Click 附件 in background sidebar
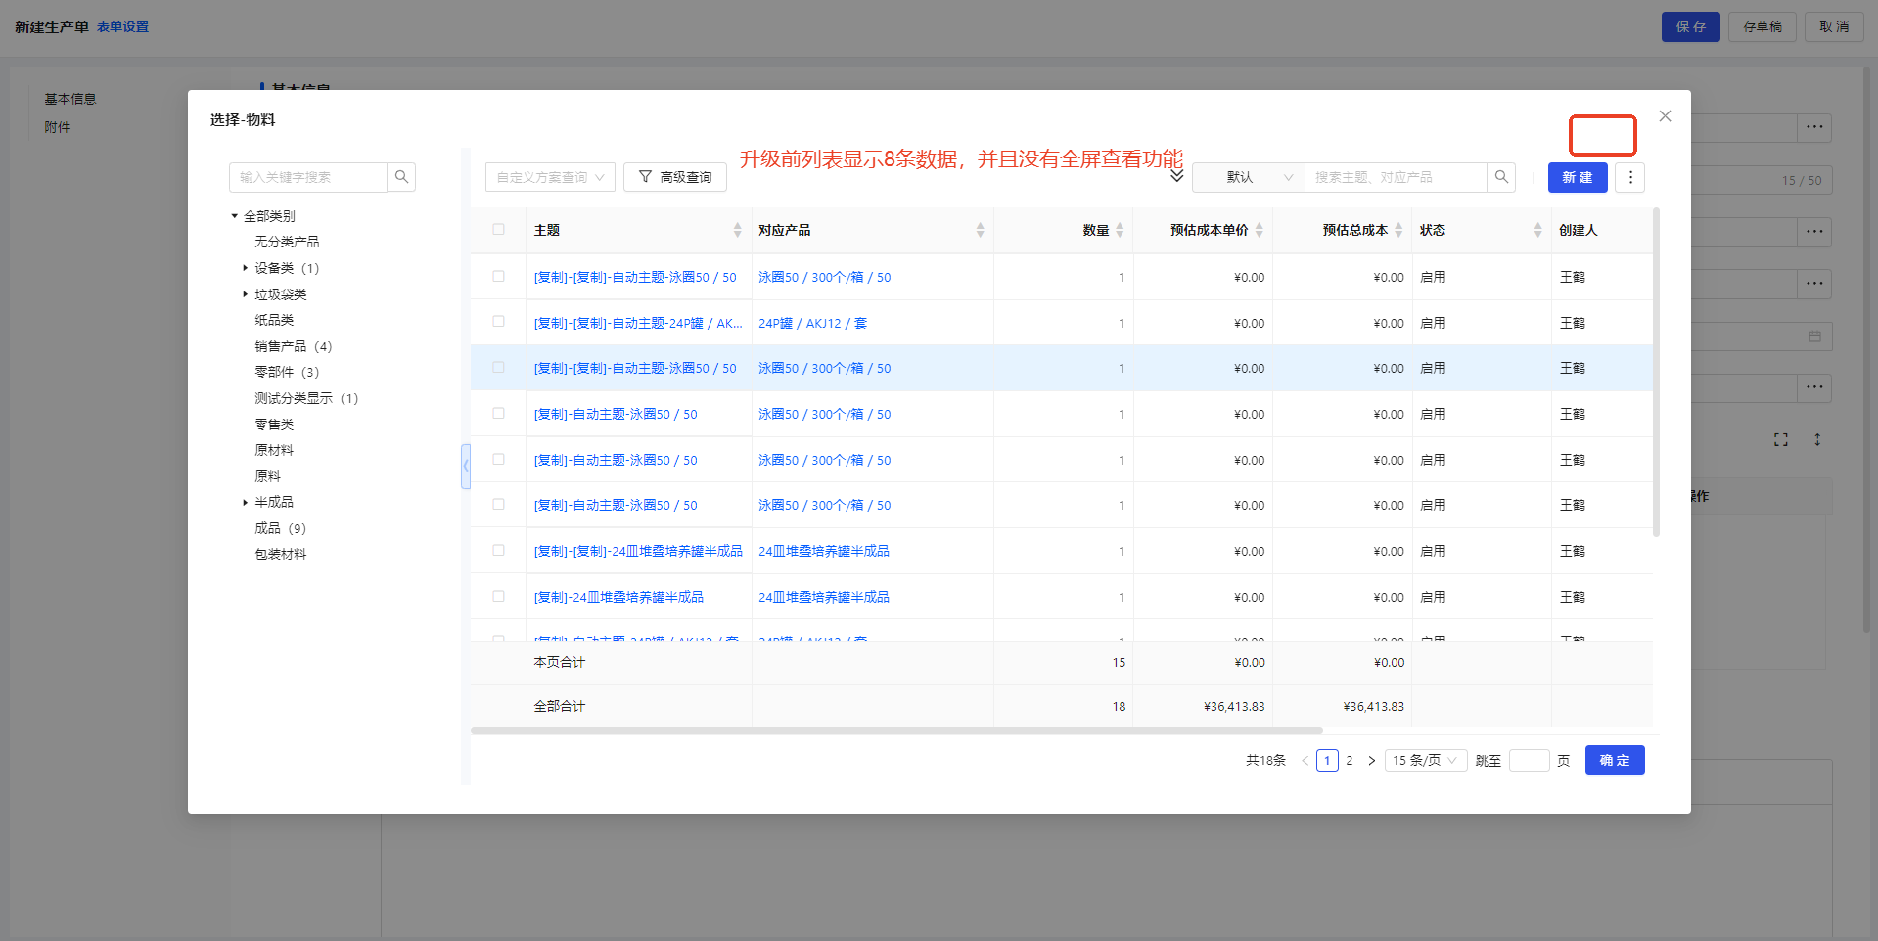The height and width of the screenshot is (941, 1878). coord(58,127)
